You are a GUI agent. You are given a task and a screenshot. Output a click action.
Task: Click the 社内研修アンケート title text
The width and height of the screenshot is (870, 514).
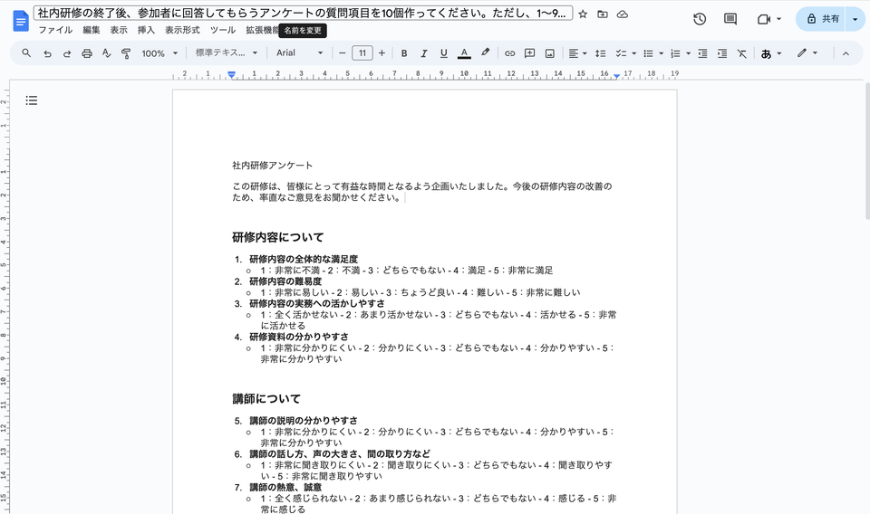click(x=273, y=165)
